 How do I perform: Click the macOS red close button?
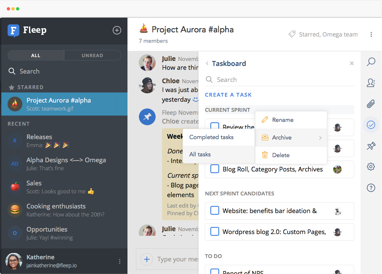[8, 9]
